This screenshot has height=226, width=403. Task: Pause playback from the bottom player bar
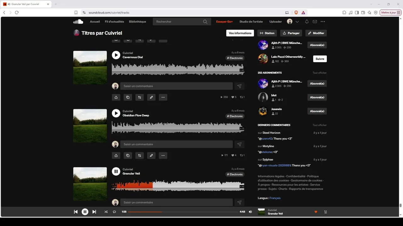(x=85, y=212)
